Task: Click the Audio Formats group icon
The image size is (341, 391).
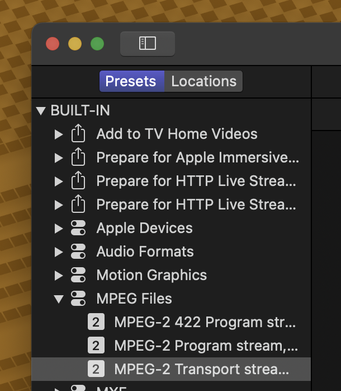Action: 78,252
